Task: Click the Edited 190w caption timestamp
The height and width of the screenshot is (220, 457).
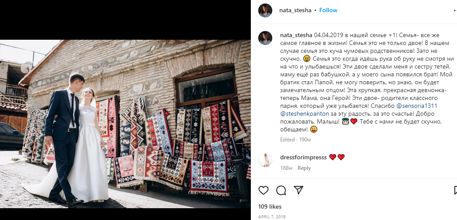Action: tap(295, 140)
